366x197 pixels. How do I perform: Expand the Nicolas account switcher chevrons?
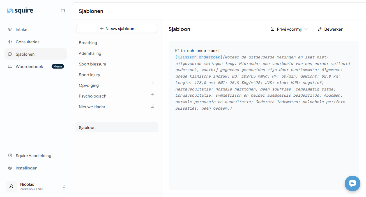tap(64, 186)
